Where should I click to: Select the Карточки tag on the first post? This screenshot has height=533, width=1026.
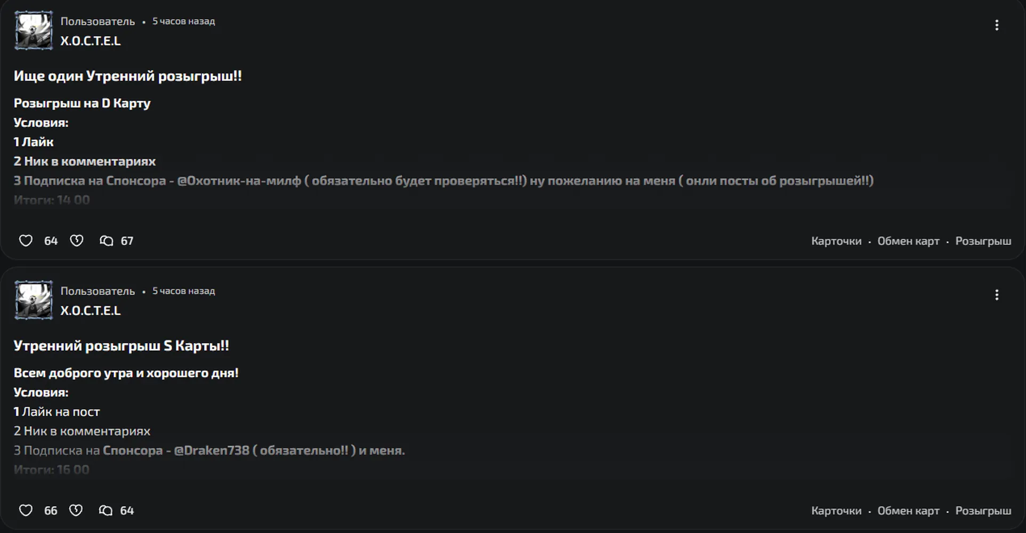click(836, 241)
